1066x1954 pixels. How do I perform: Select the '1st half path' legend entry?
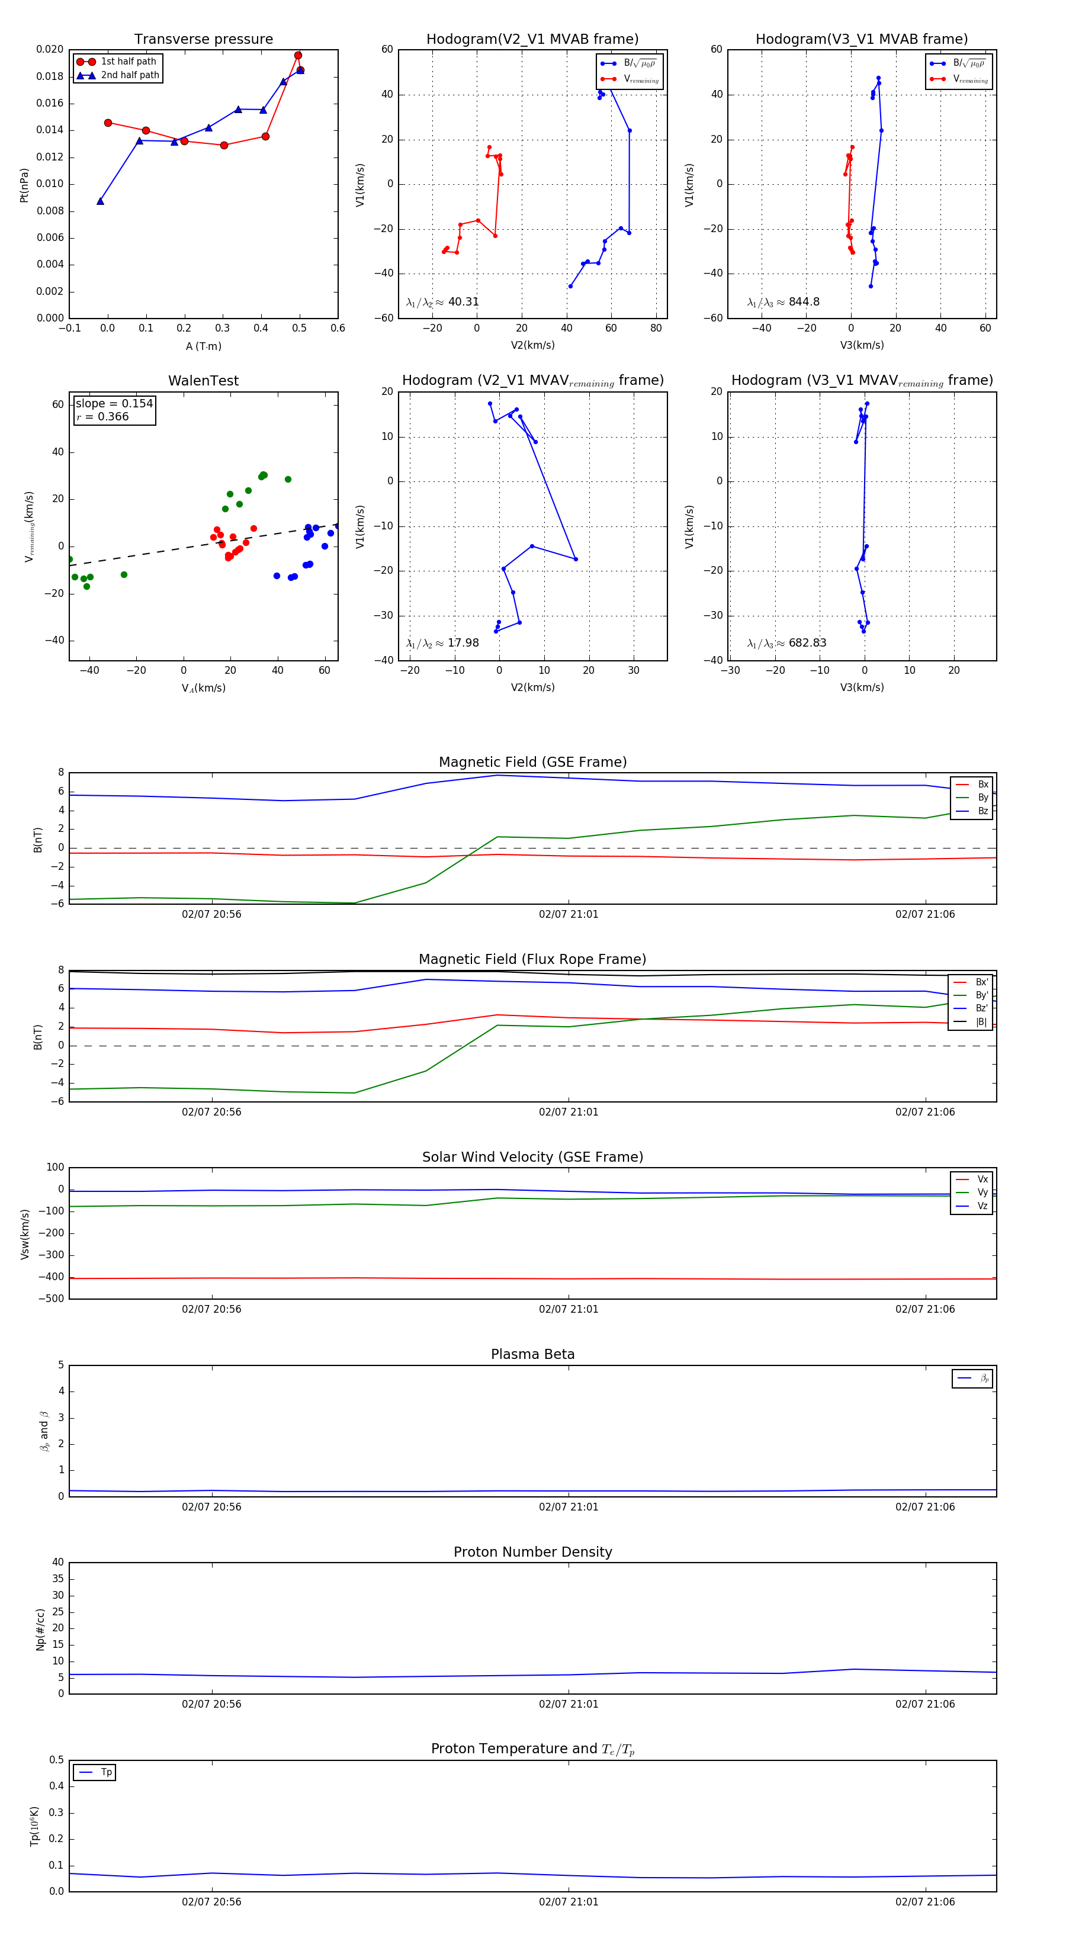point(118,62)
